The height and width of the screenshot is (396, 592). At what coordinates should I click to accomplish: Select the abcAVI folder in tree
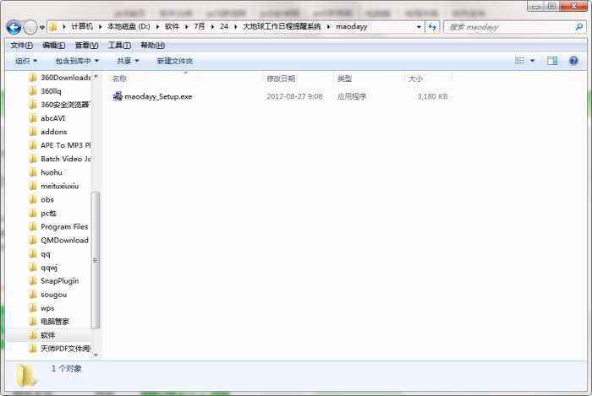(x=47, y=118)
